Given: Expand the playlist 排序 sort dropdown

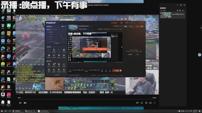Looking at the screenshot, I should point(184,11).
